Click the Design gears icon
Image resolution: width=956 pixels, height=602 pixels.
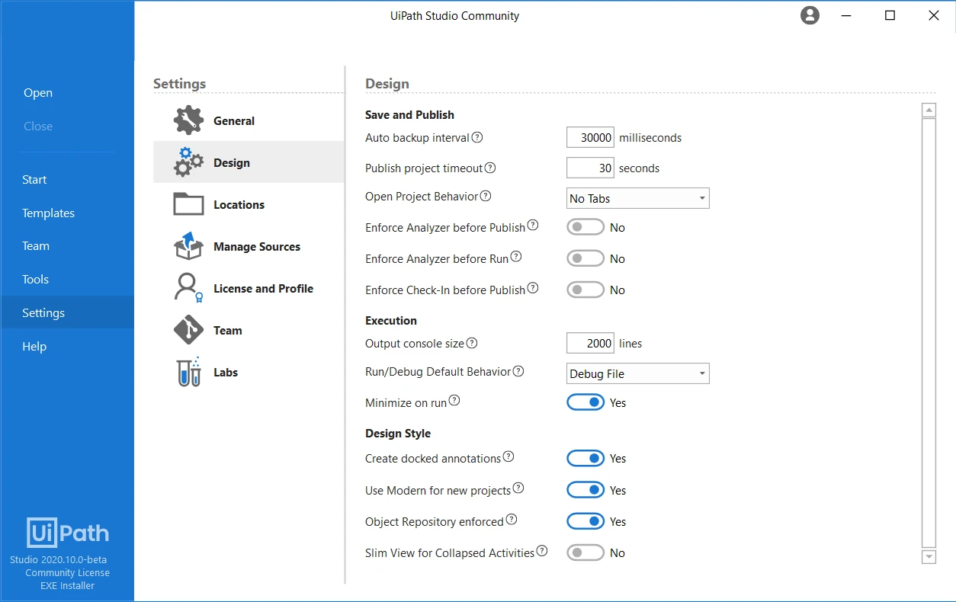(188, 162)
